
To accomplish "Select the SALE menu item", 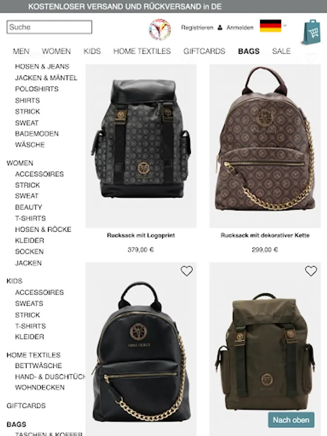I will coord(281,51).
